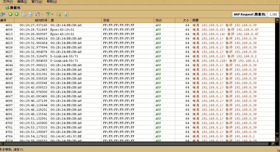Click summary 谁是 192.168.0.25? 告诉 192.168.0.47
This screenshot has width=280, height=152.
[225, 30]
